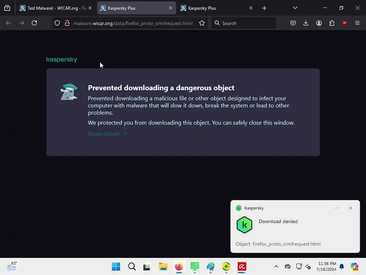Open the display/monitor tray icon
Viewport: 366px width, 275px height.
point(299,266)
